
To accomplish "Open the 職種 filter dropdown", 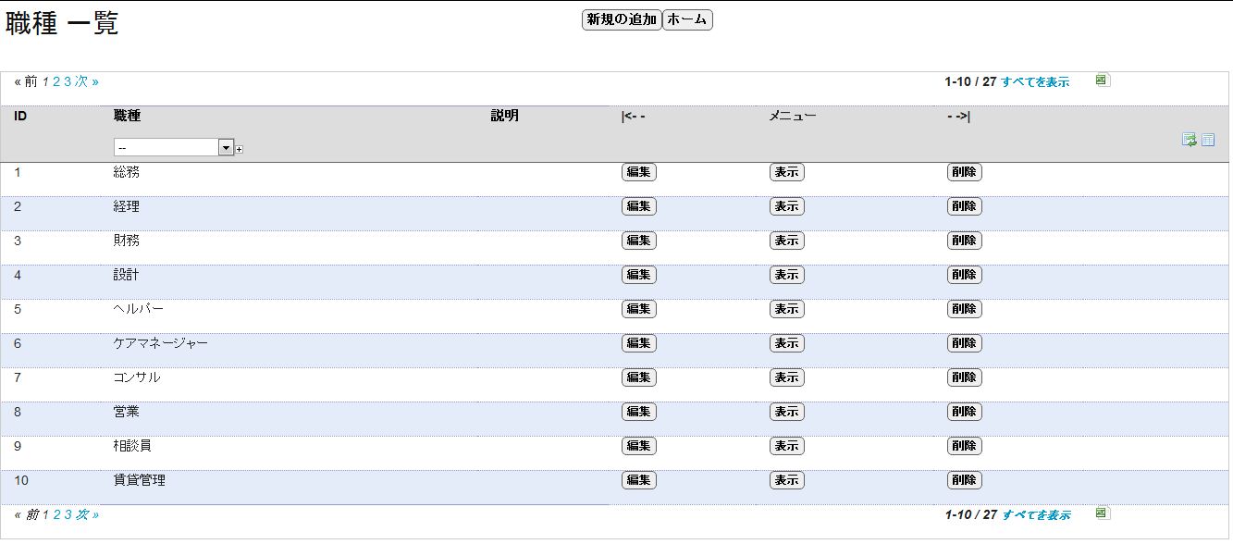I will click(x=173, y=147).
